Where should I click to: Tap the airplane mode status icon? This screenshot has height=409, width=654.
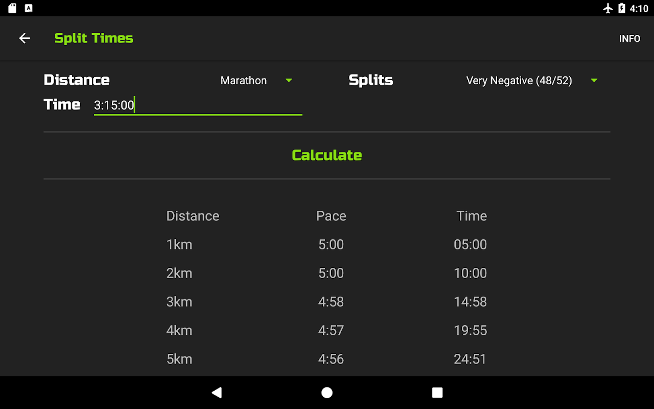pos(608,8)
